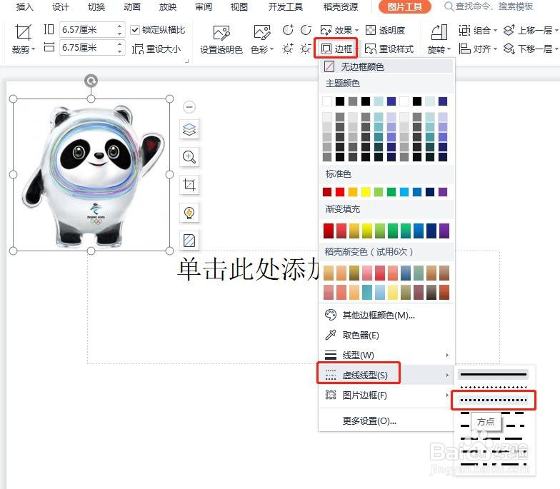This screenshot has width=560, height=489.
Task: Pick the yellow standard color swatch
Action: (x=366, y=192)
